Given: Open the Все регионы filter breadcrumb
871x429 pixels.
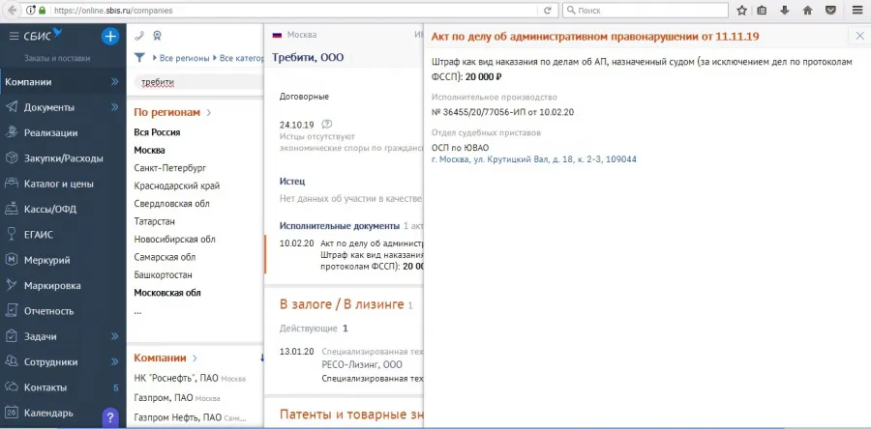Looking at the screenshot, I should [x=185, y=58].
